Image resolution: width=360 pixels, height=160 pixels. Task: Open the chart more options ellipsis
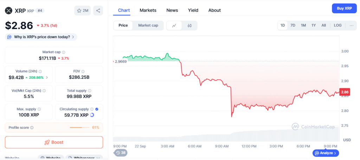(352, 25)
